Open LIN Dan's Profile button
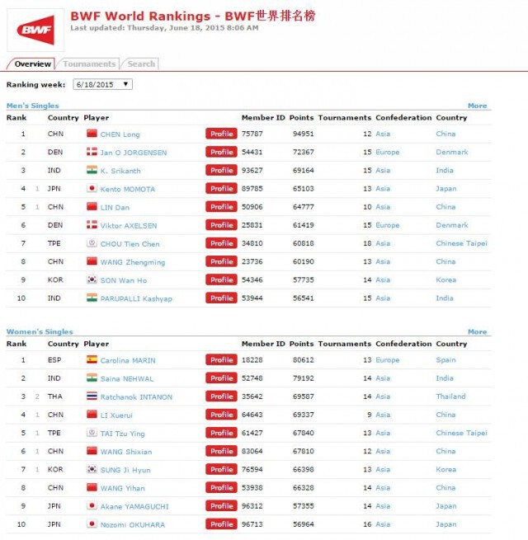 (221, 207)
